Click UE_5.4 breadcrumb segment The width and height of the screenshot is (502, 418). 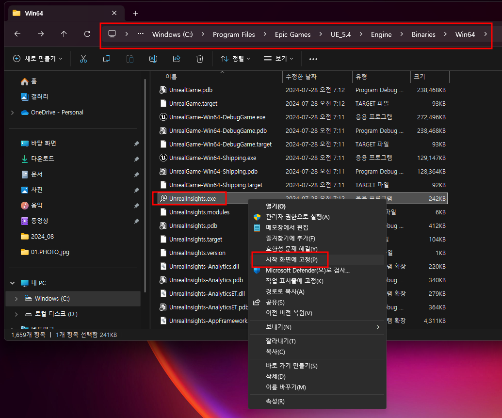pos(340,34)
